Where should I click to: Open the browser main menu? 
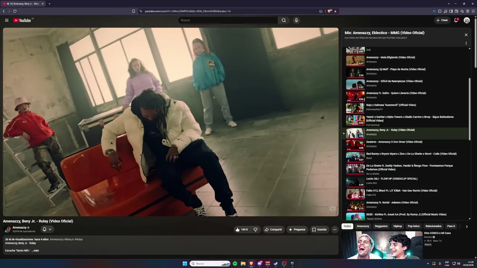pyautogui.click(x=473, y=11)
